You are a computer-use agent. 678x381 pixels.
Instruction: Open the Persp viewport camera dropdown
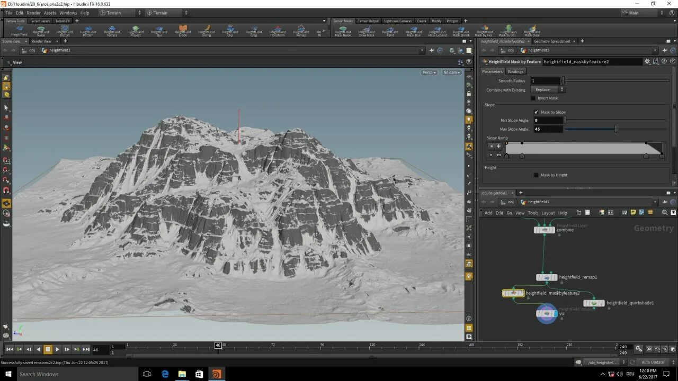point(429,72)
